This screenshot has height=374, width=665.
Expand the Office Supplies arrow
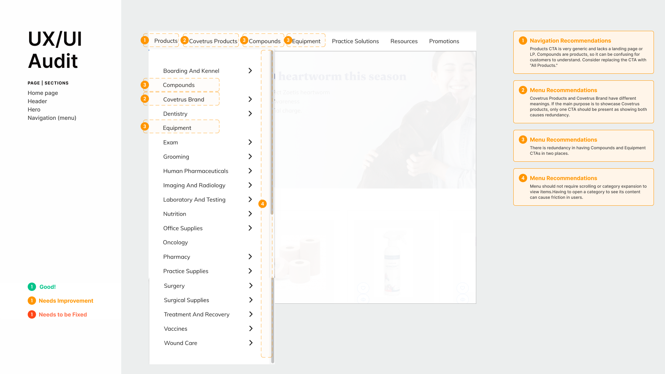(250, 228)
